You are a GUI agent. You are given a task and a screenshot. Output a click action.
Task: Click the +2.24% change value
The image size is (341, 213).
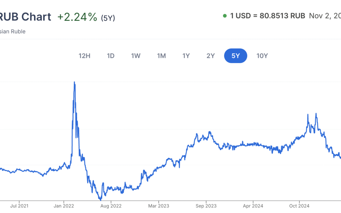77,17
